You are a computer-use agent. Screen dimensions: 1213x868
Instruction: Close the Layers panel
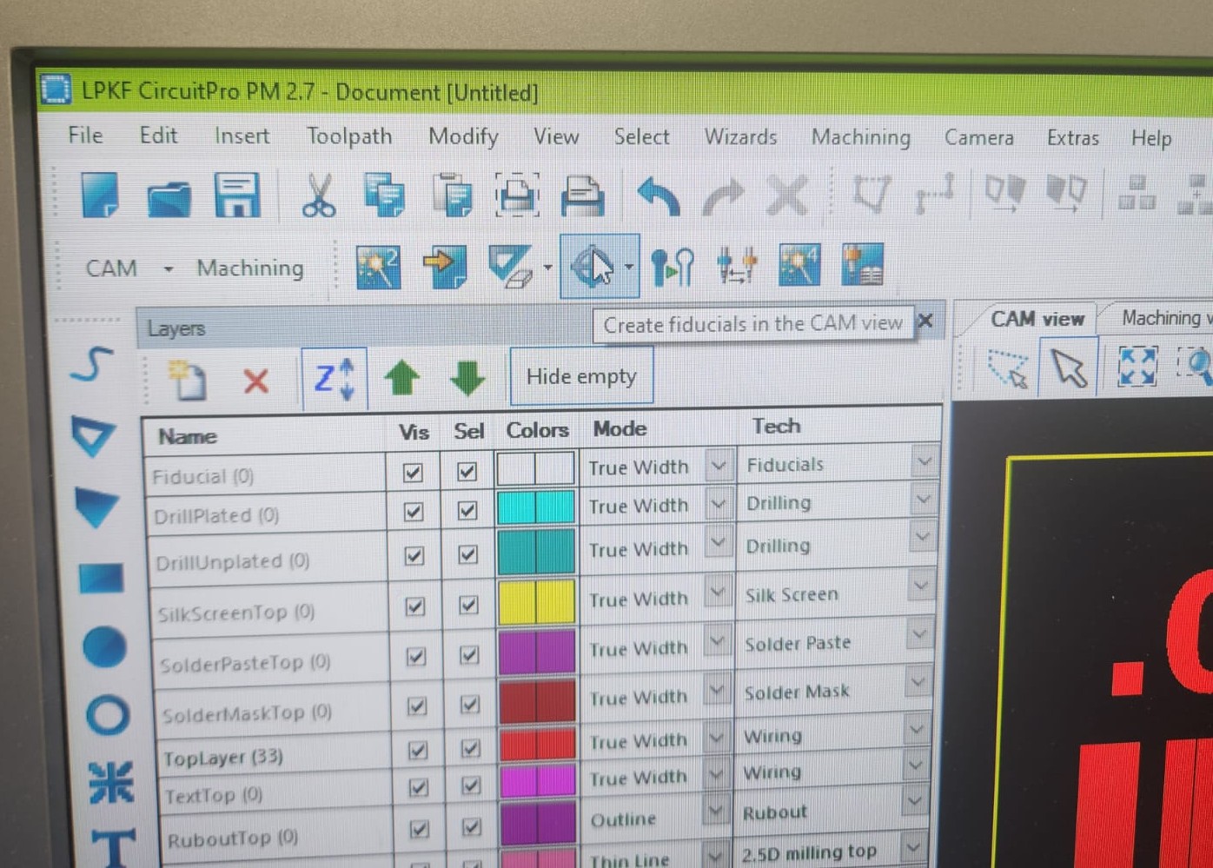[x=925, y=321]
